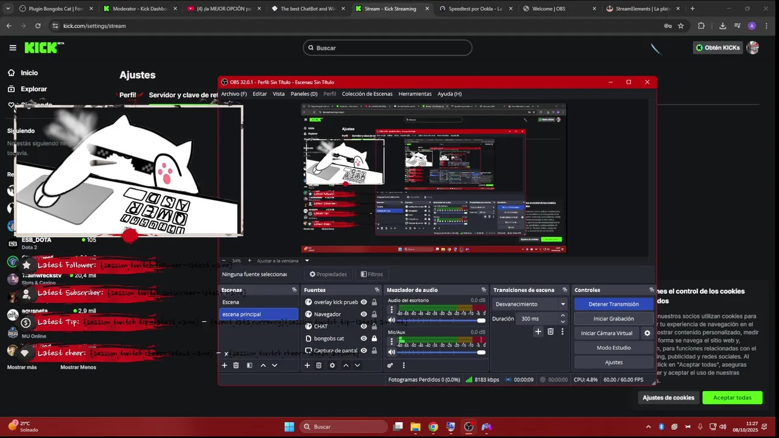Adjust Audio del escritorio volume slider
The height and width of the screenshot is (438, 779).
tap(441, 320)
